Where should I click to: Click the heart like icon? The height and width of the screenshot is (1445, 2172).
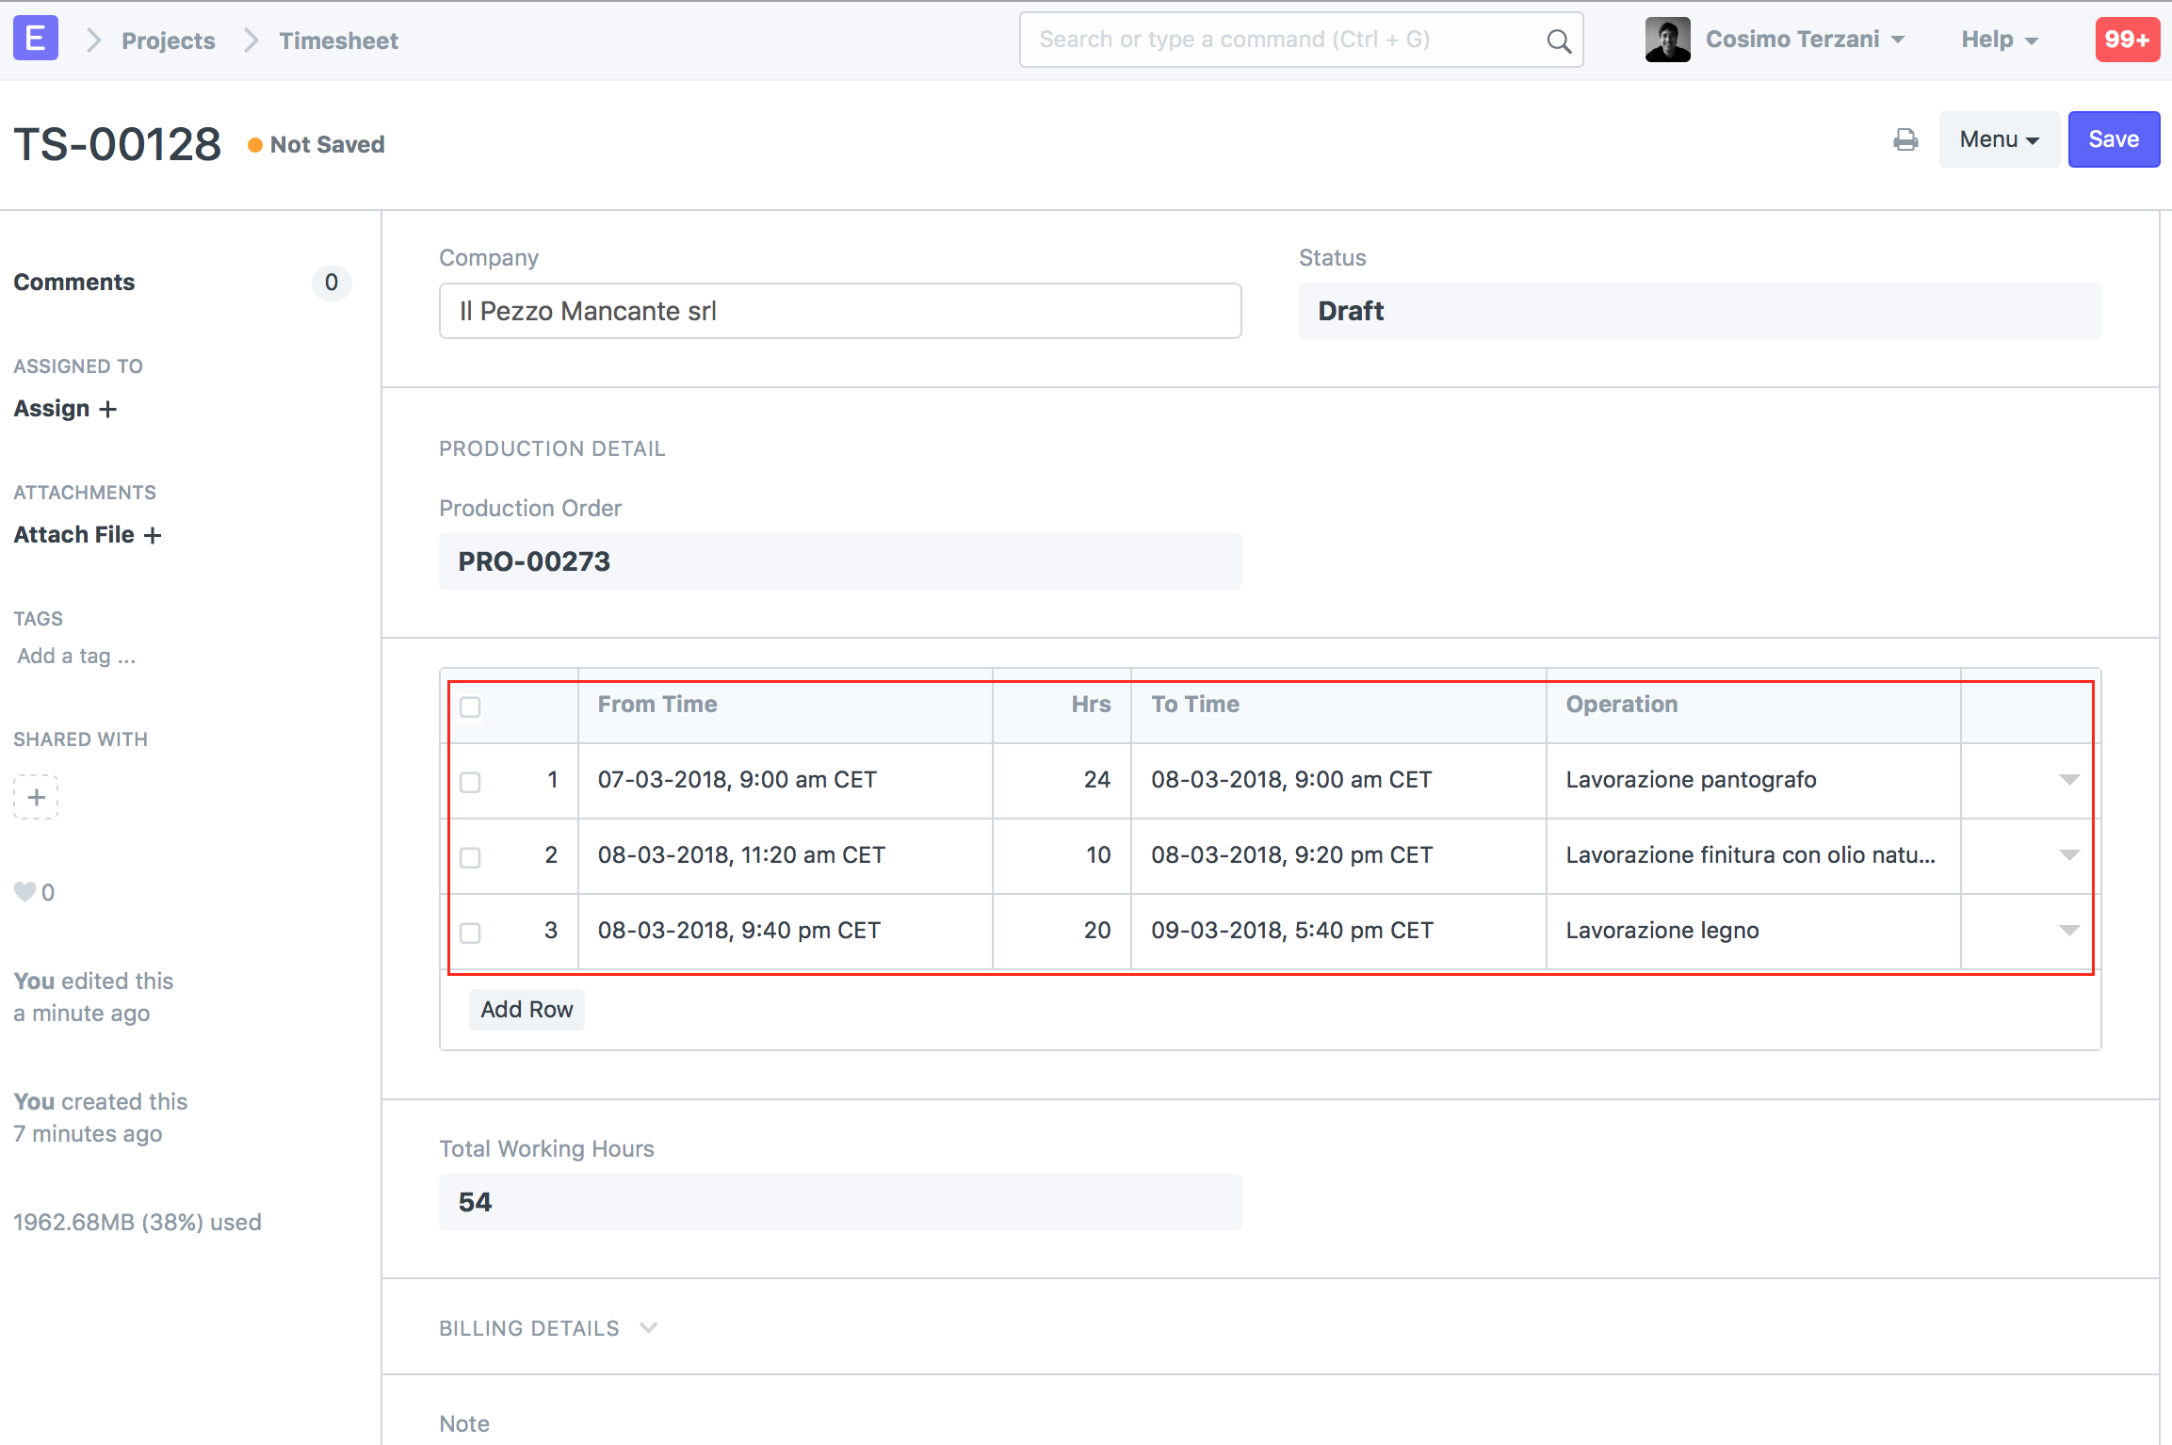24,891
